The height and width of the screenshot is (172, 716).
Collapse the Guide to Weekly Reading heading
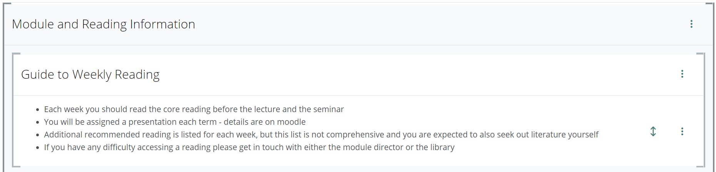[90, 74]
